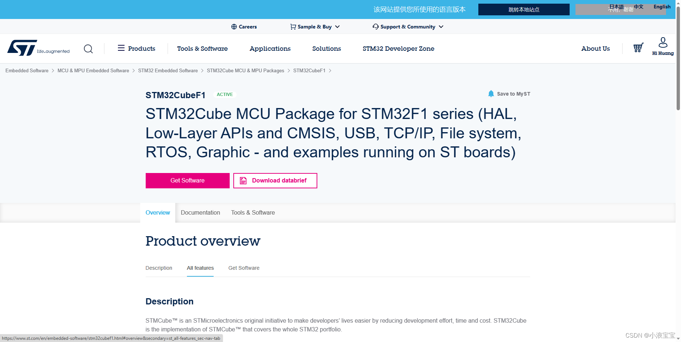Image resolution: width=681 pixels, height=342 pixels.
Task: Click the Get Software button
Action: click(x=188, y=181)
